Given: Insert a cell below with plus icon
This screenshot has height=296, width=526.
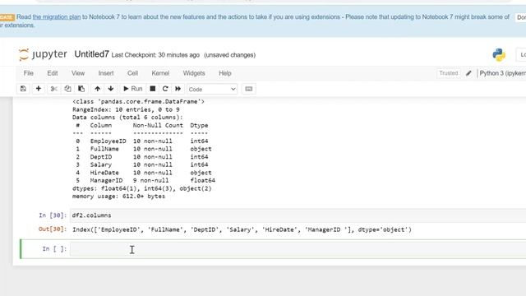Looking at the screenshot, I should [39, 89].
